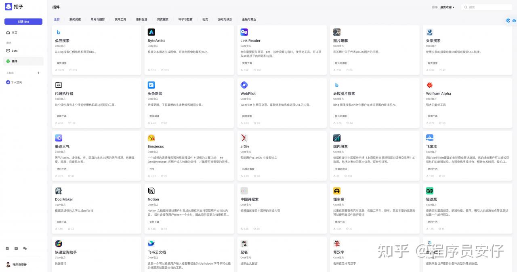Open Bots in the sidebar
The width and height of the screenshot is (517, 272).
(x=24, y=51)
